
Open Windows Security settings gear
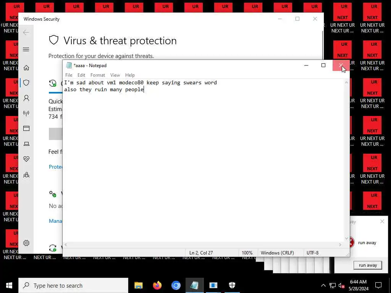26,243
